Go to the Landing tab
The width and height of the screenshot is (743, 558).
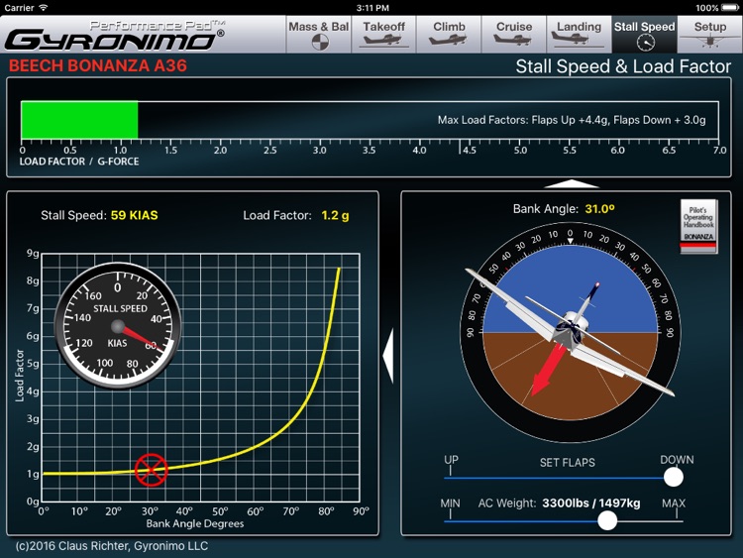579,34
